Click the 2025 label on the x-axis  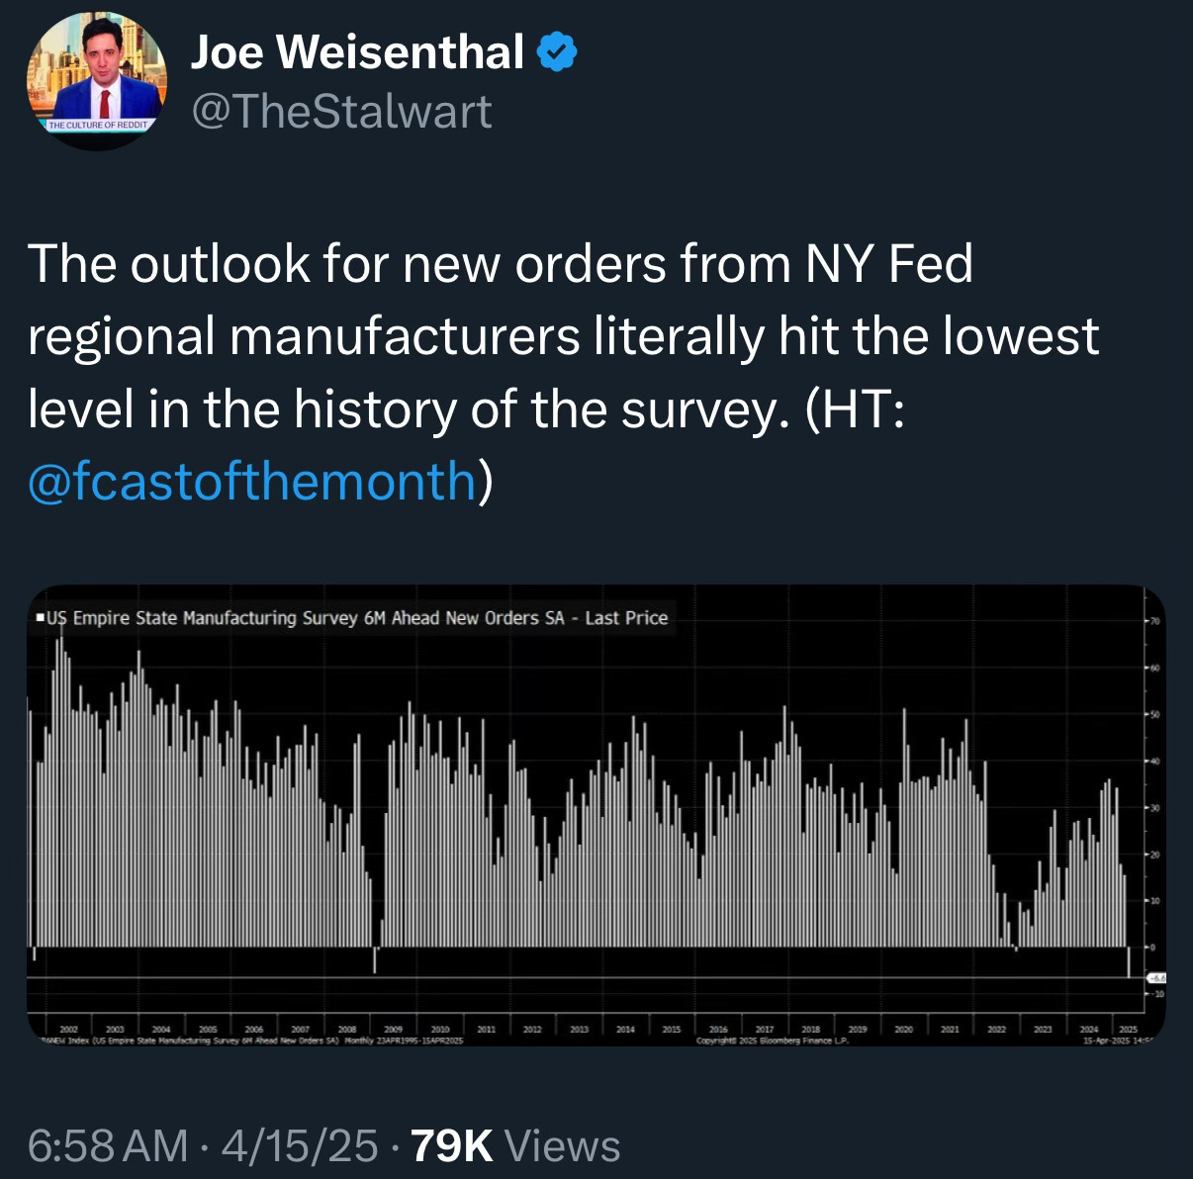[x=1128, y=1030]
